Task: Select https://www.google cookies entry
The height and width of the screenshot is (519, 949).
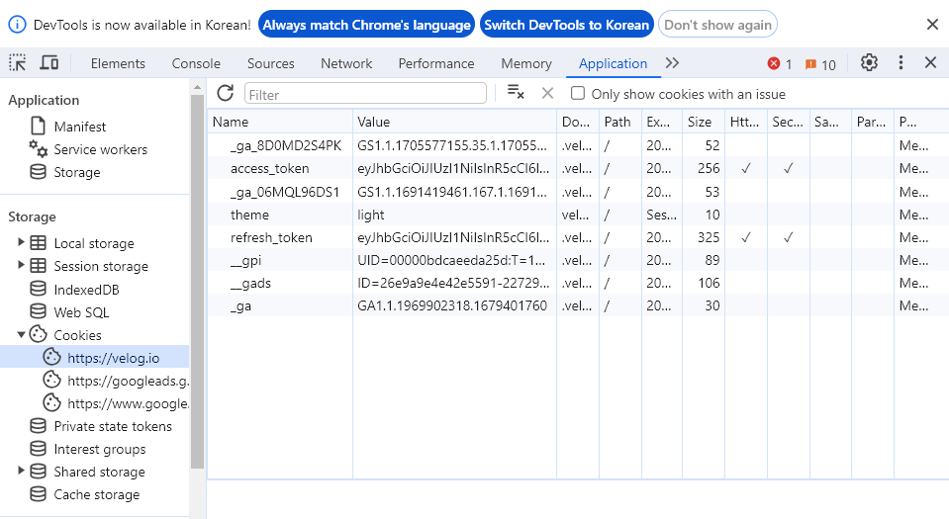Action: [x=94, y=403]
